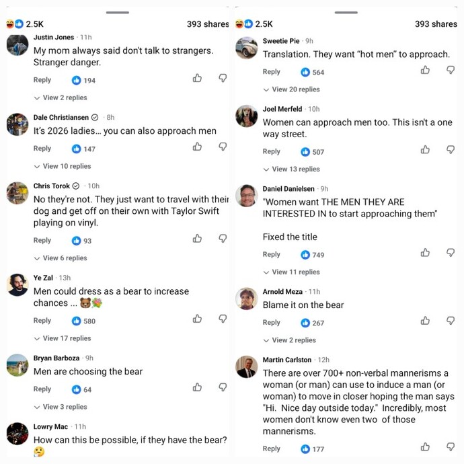Open Ye Zal's profile picture
This screenshot has height=464, width=464.
point(17,285)
